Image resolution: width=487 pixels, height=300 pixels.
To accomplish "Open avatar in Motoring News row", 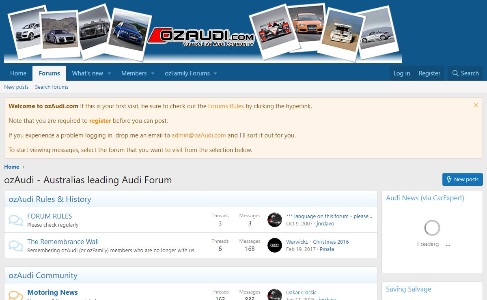I will click(275, 294).
